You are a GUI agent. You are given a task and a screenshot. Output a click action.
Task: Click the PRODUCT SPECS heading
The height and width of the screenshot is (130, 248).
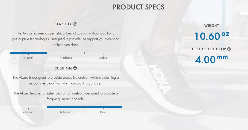(x=138, y=7)
